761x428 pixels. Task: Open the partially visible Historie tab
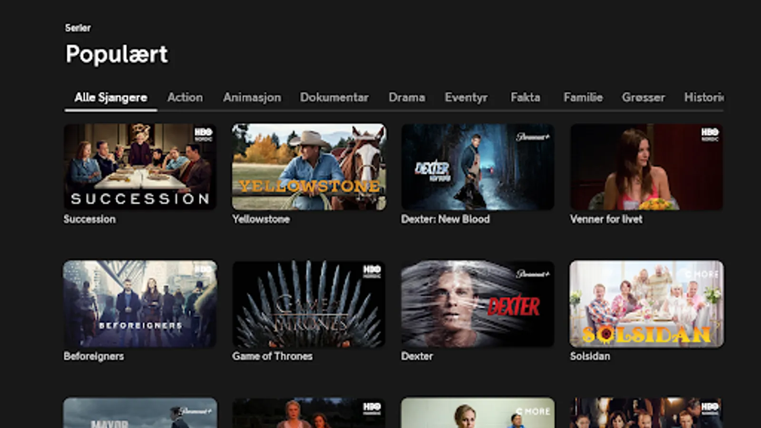coord(704,97)
